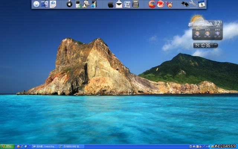Open the recycle bin dock icon
This screenshot has height=149, width=238.
tap(53, 4)
